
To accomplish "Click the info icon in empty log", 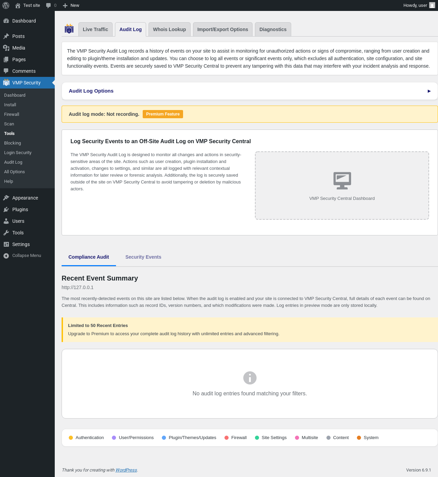I will point(250,378).
